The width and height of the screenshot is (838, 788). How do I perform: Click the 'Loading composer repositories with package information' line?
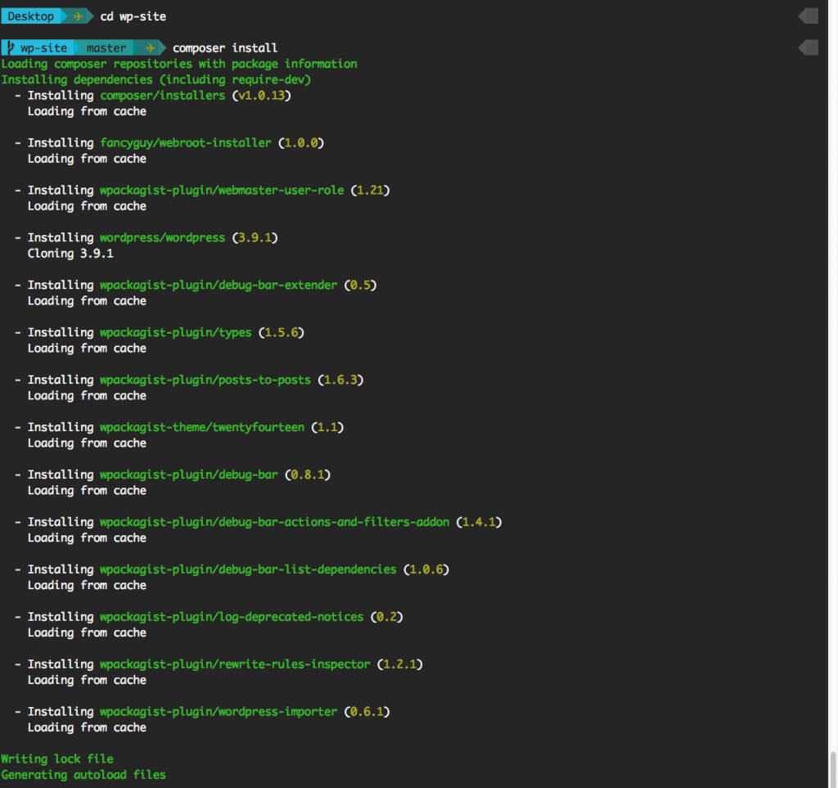tap(179, 64)
